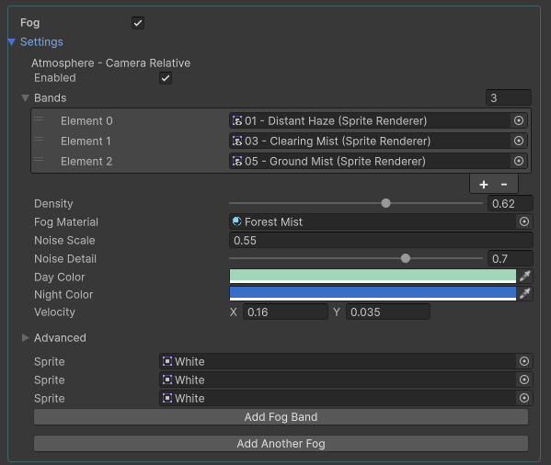Click the Velocity label
The width and height of the screenshot is (551, 465).
[x=54, y=312]
